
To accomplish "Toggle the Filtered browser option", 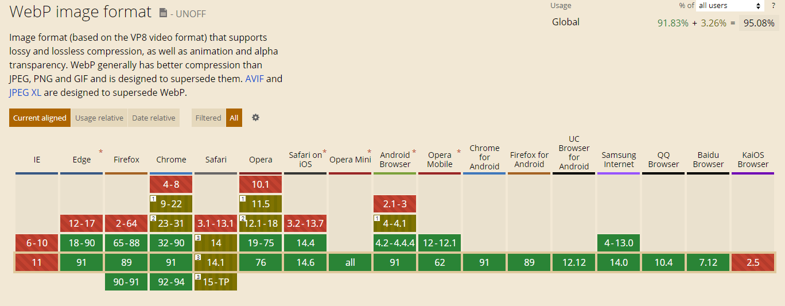I will 208,118.
